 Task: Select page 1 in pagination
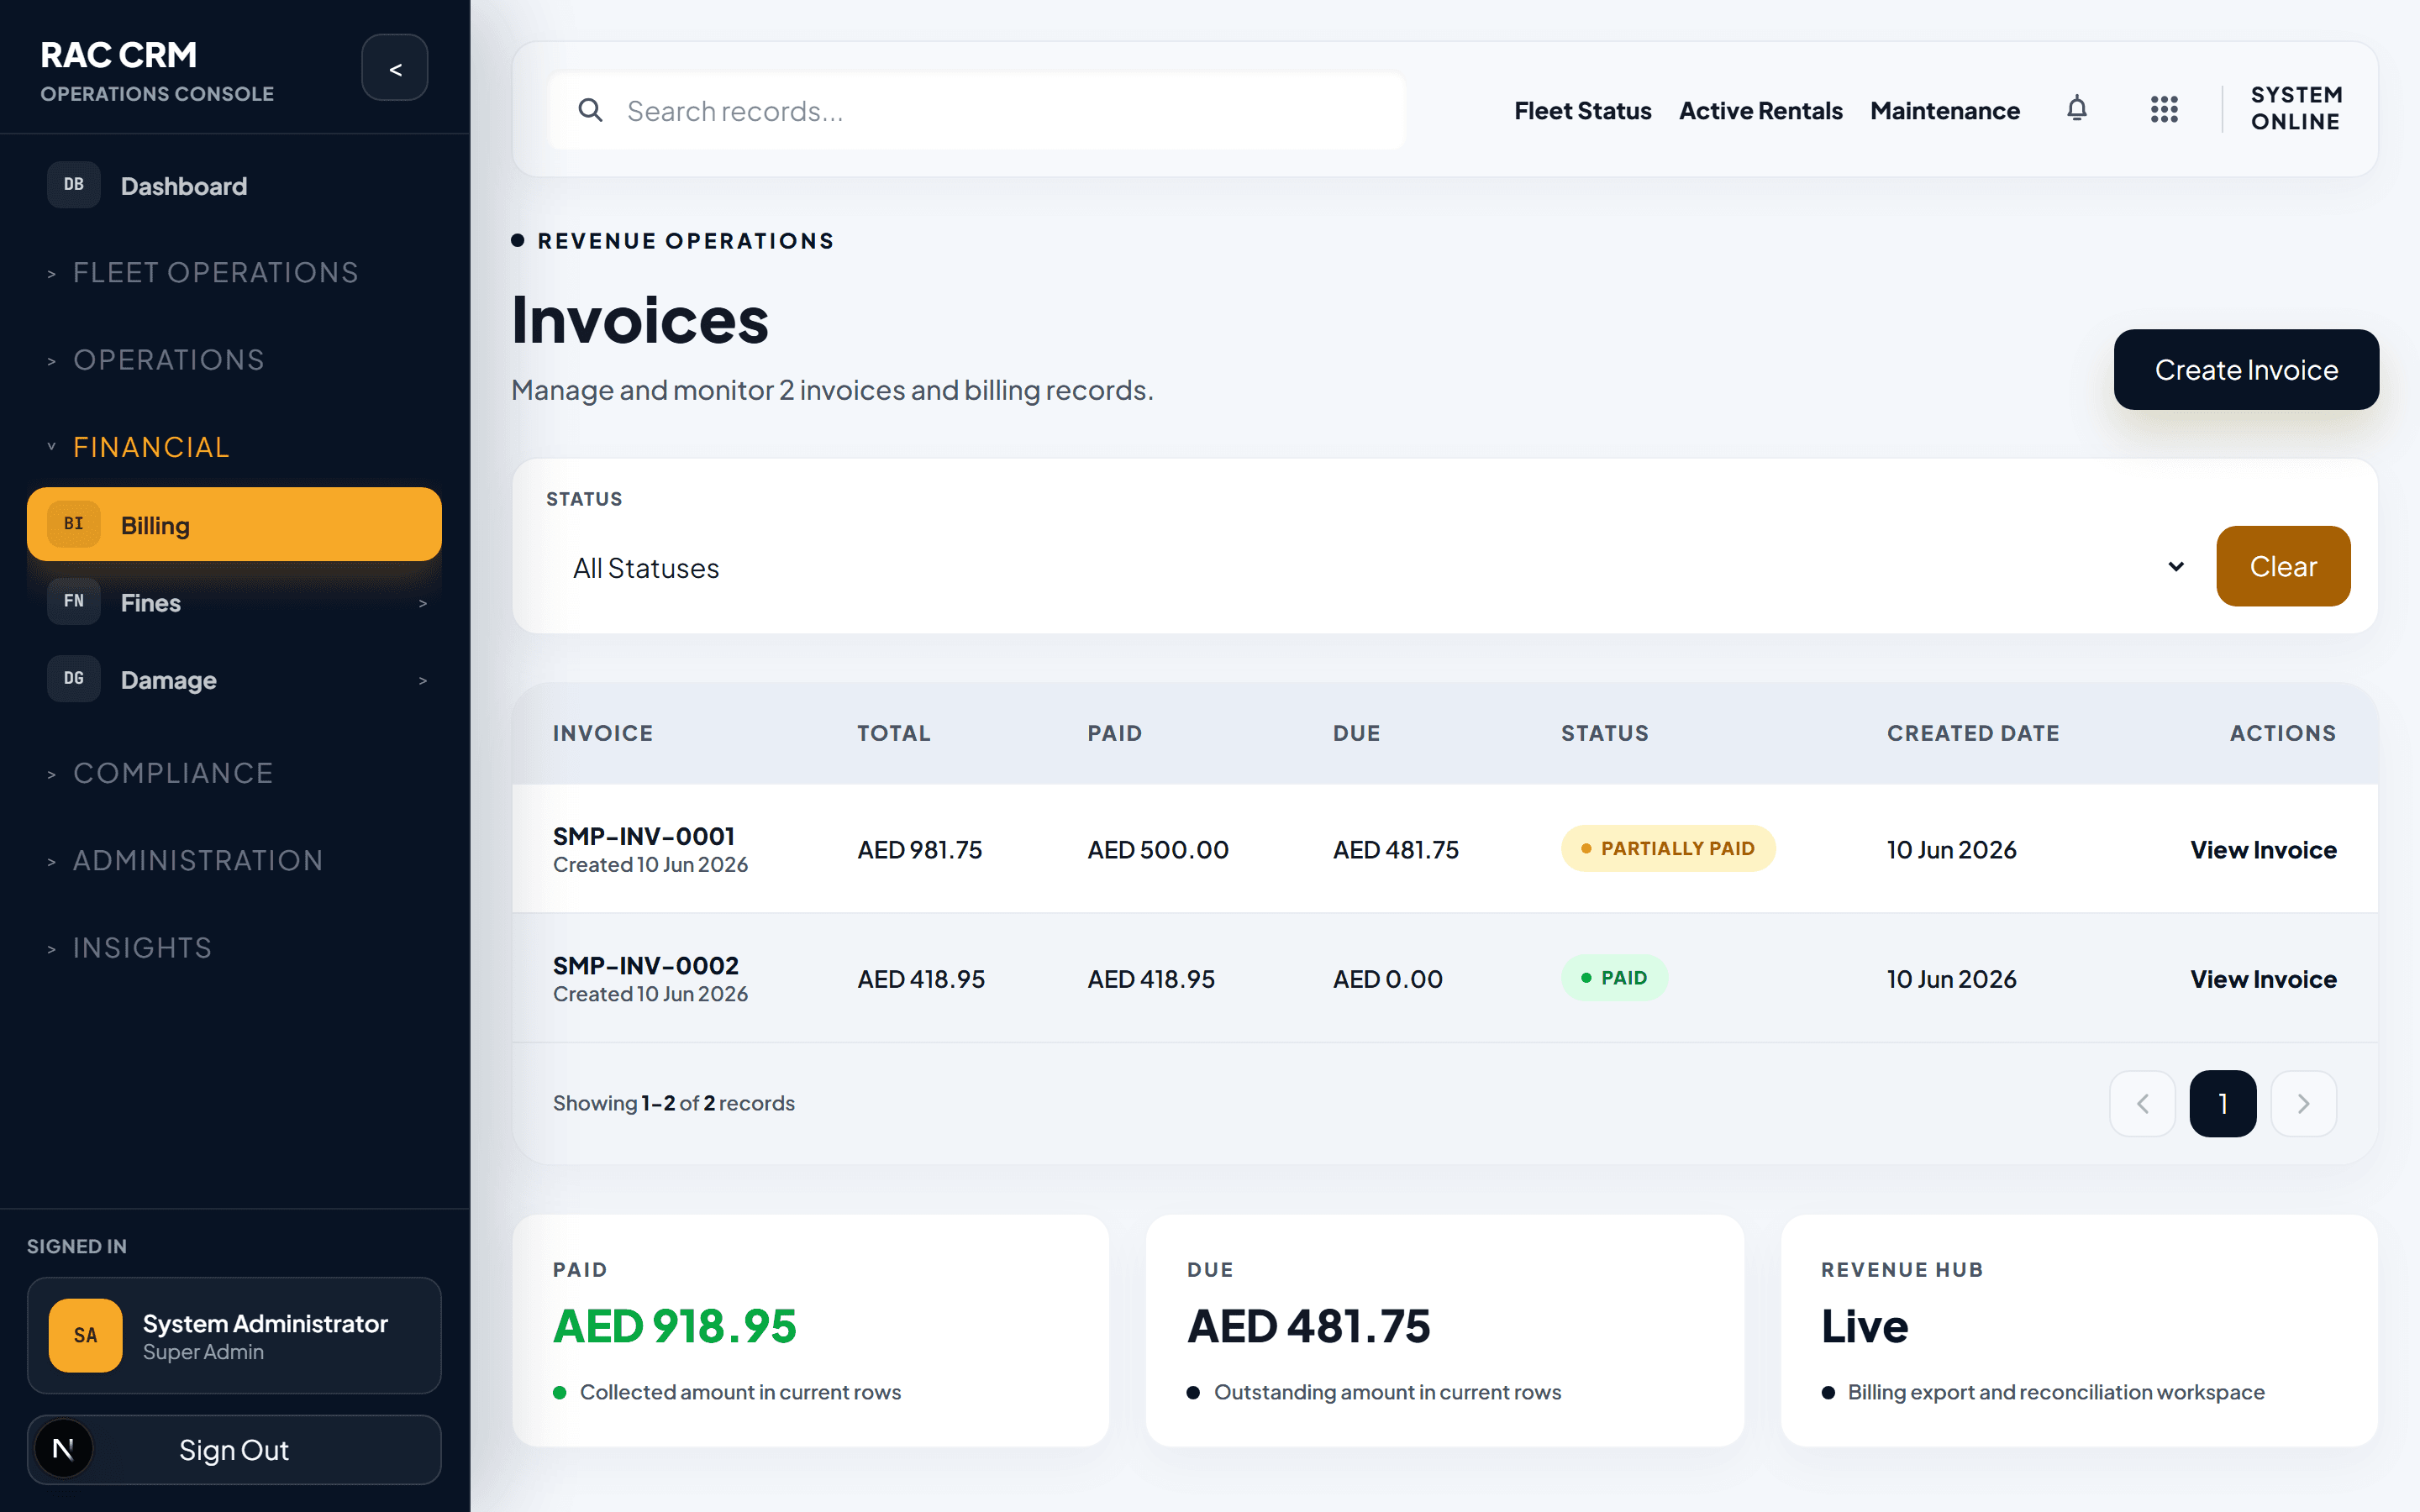point(2222,1103)
